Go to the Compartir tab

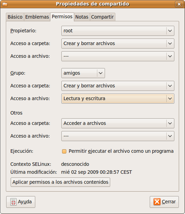point(103,17)
